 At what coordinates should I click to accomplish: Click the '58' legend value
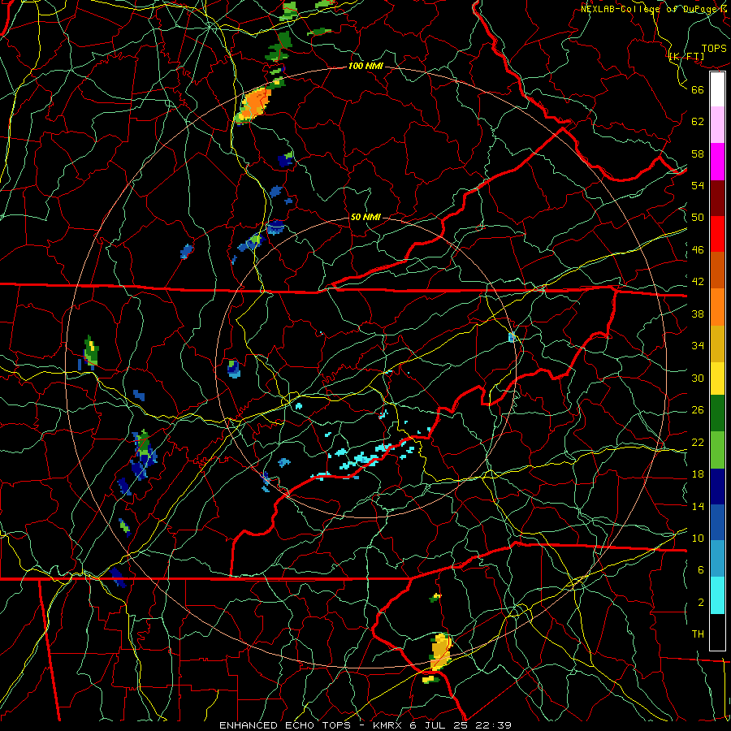[698, 154]
